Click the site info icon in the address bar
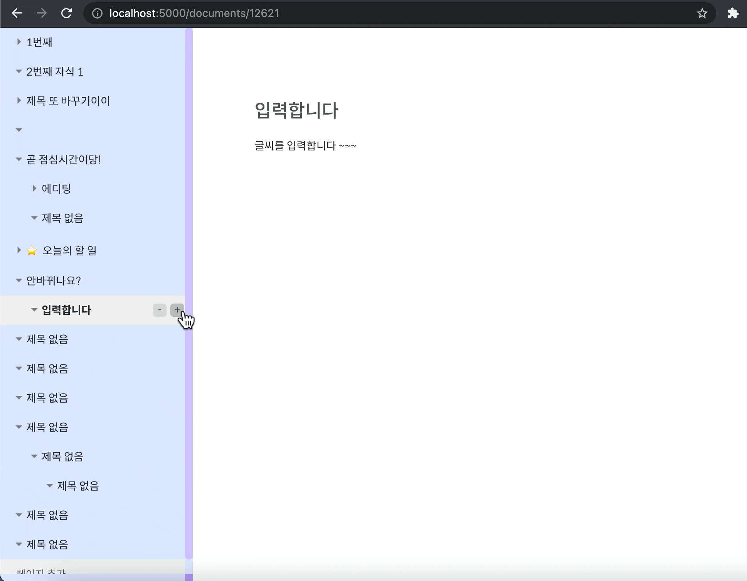This screenshot has height=581, width=747. pos(98,14)
